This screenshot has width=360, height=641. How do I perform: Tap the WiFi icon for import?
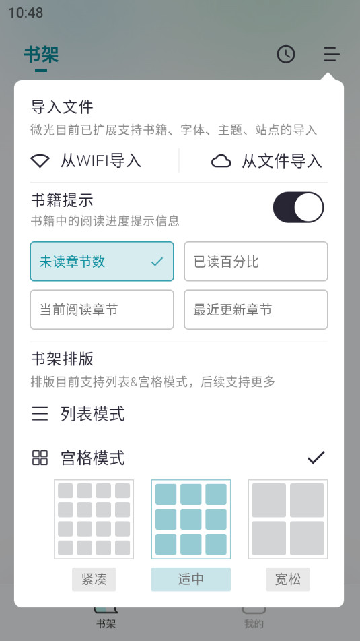tap(40, 161)
